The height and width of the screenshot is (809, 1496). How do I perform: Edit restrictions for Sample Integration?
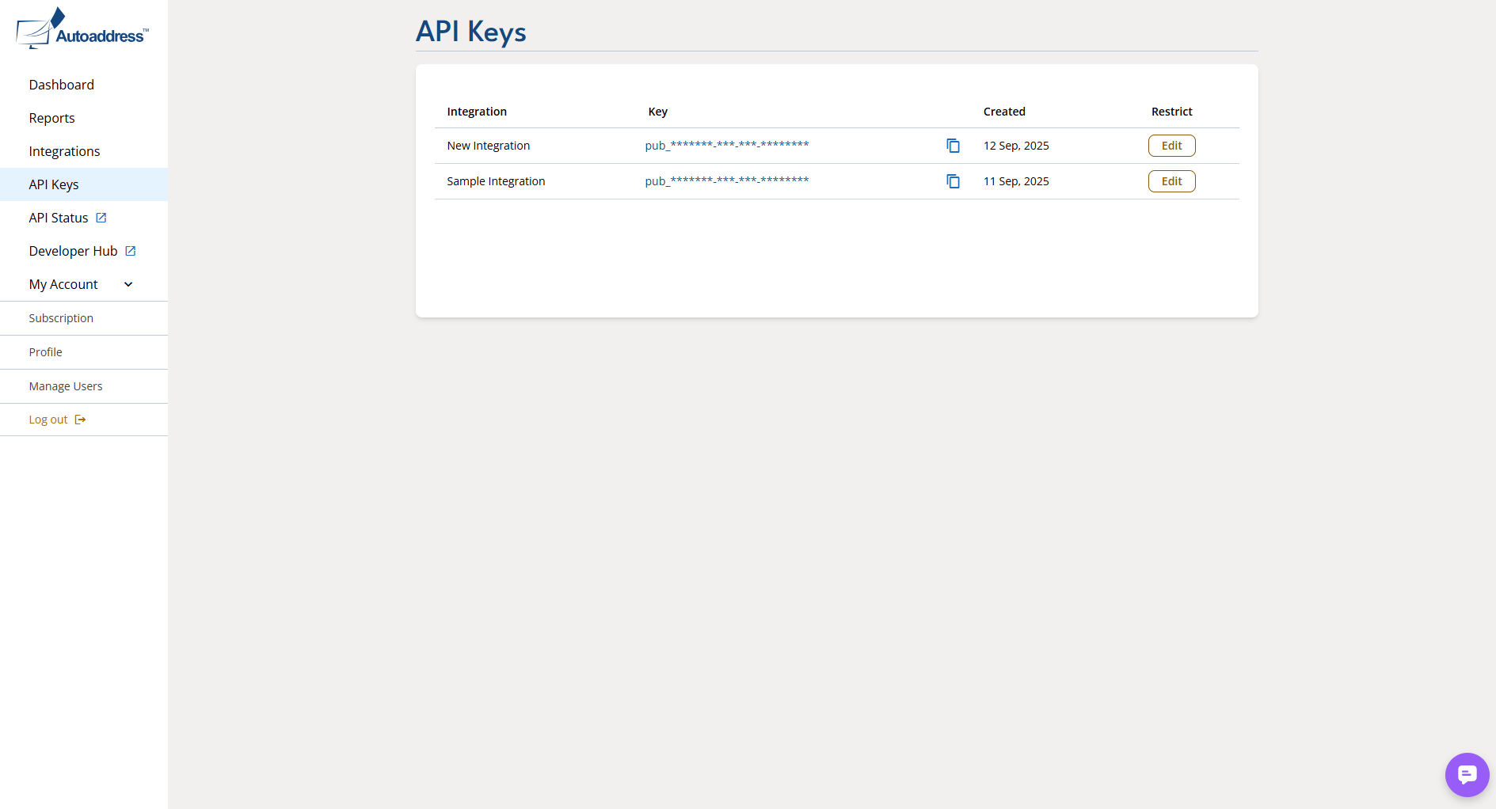click(x=1171, y=181)
